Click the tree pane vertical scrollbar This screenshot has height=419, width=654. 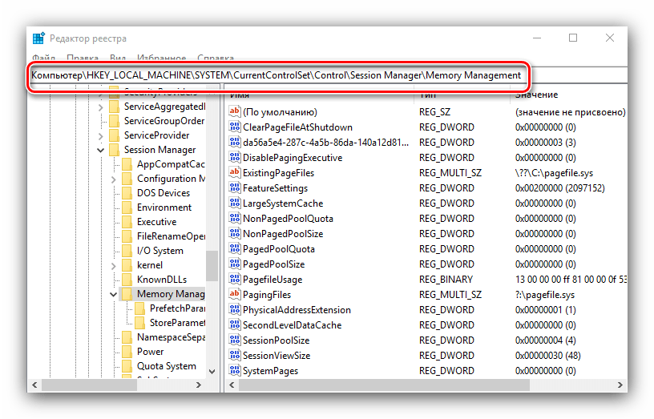(212, 264)
